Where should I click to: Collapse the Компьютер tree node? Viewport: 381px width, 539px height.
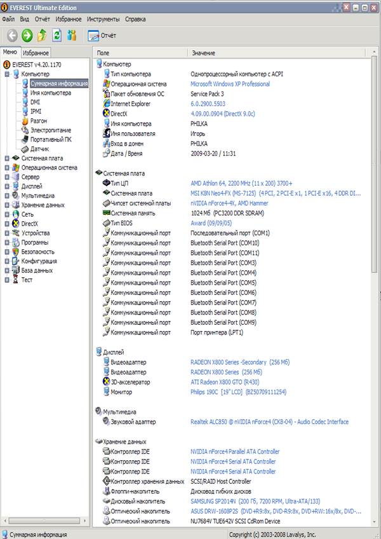[x=7, y=74]
